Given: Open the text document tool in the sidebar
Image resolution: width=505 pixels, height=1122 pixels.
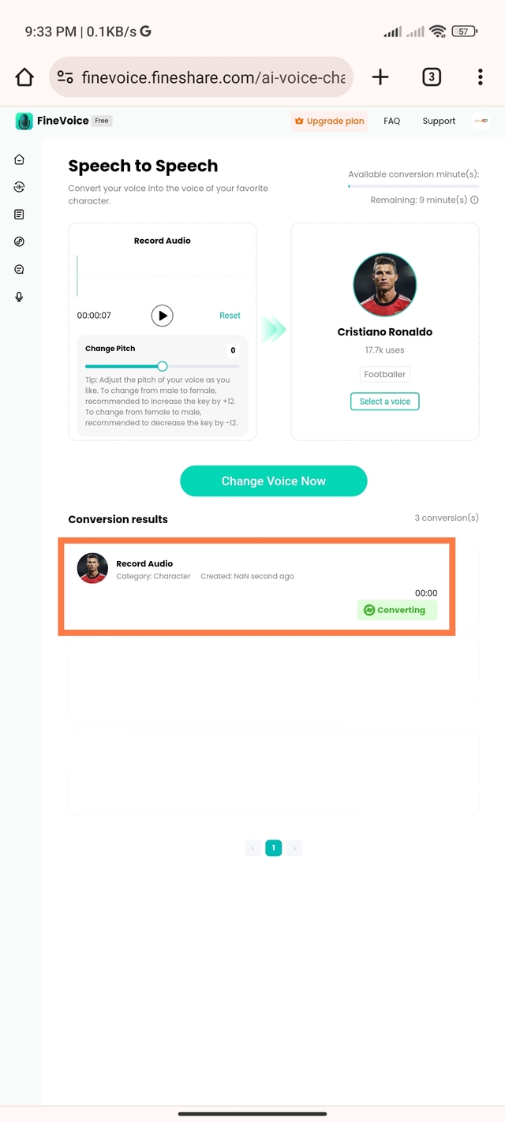Looking at the screenshot, I should point(19,215).
